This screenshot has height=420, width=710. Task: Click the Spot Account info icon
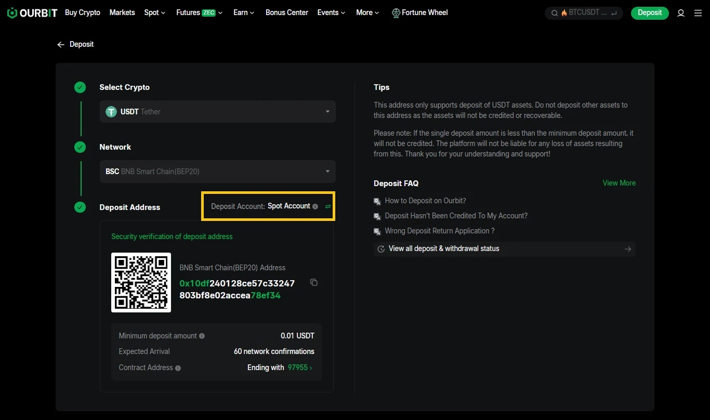point(315,206)
